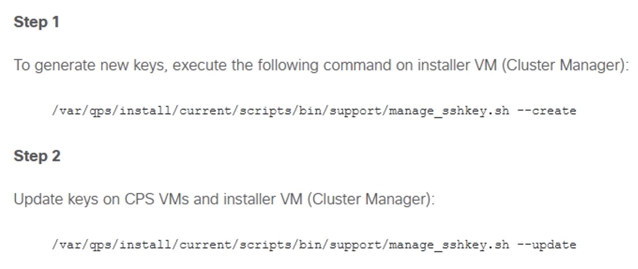Click "(Cluster Manager)" in the Step 1 sentence
The height and width of the screenshot is (269, 638).
click(565, 65)
